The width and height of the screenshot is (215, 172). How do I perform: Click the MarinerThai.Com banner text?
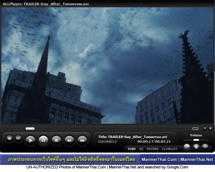[159, 159]
